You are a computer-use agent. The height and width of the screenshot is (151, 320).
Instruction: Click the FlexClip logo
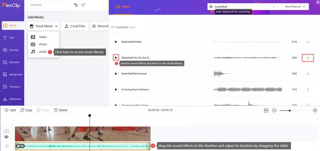11,5
